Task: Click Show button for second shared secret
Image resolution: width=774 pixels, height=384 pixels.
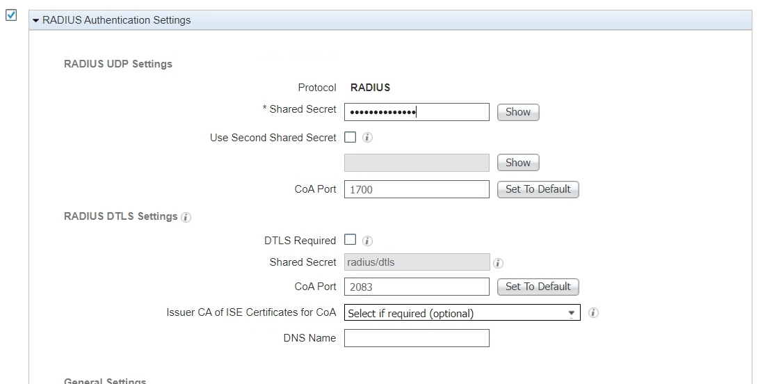Action: (518, 163)
